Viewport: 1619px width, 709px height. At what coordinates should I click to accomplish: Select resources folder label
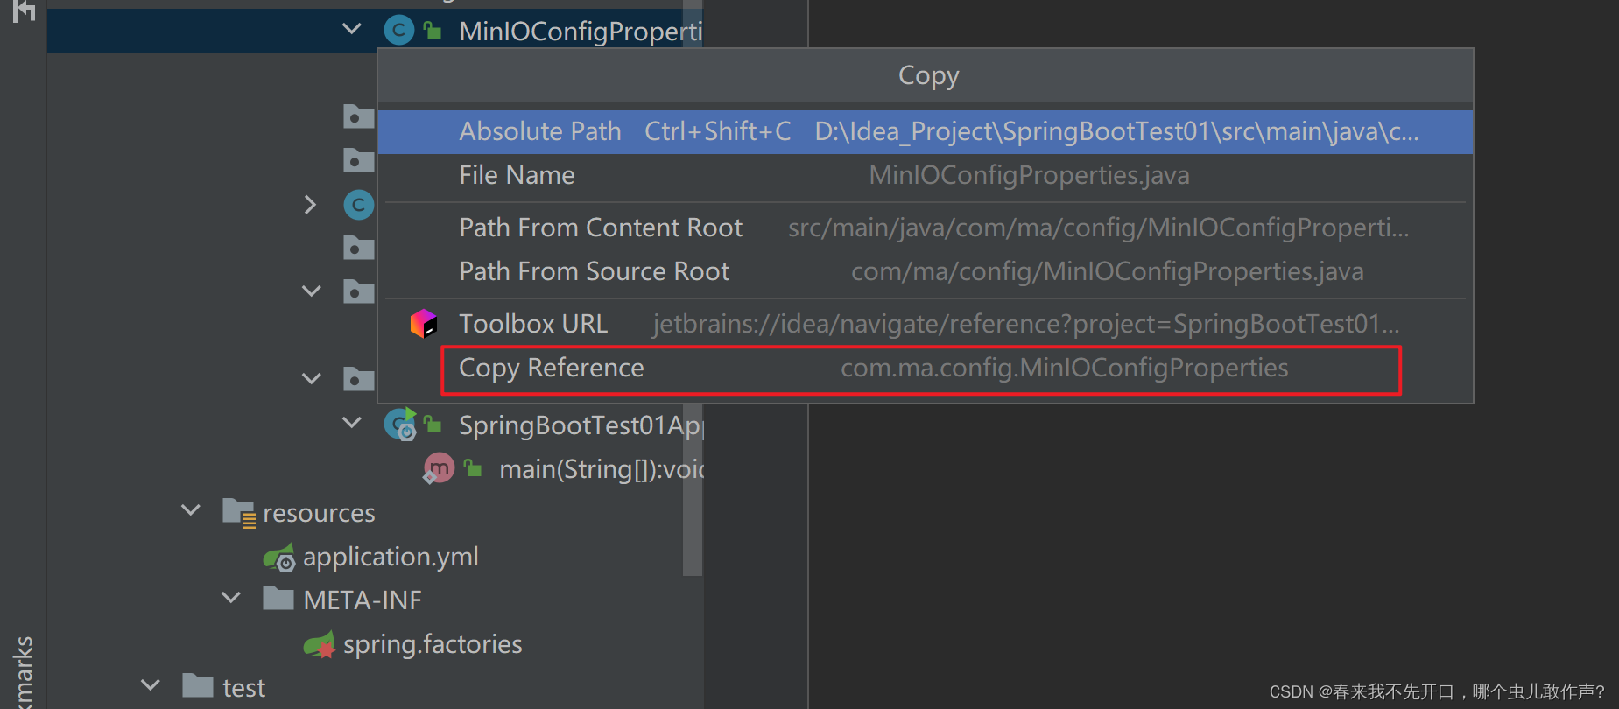tap(319, 513)
